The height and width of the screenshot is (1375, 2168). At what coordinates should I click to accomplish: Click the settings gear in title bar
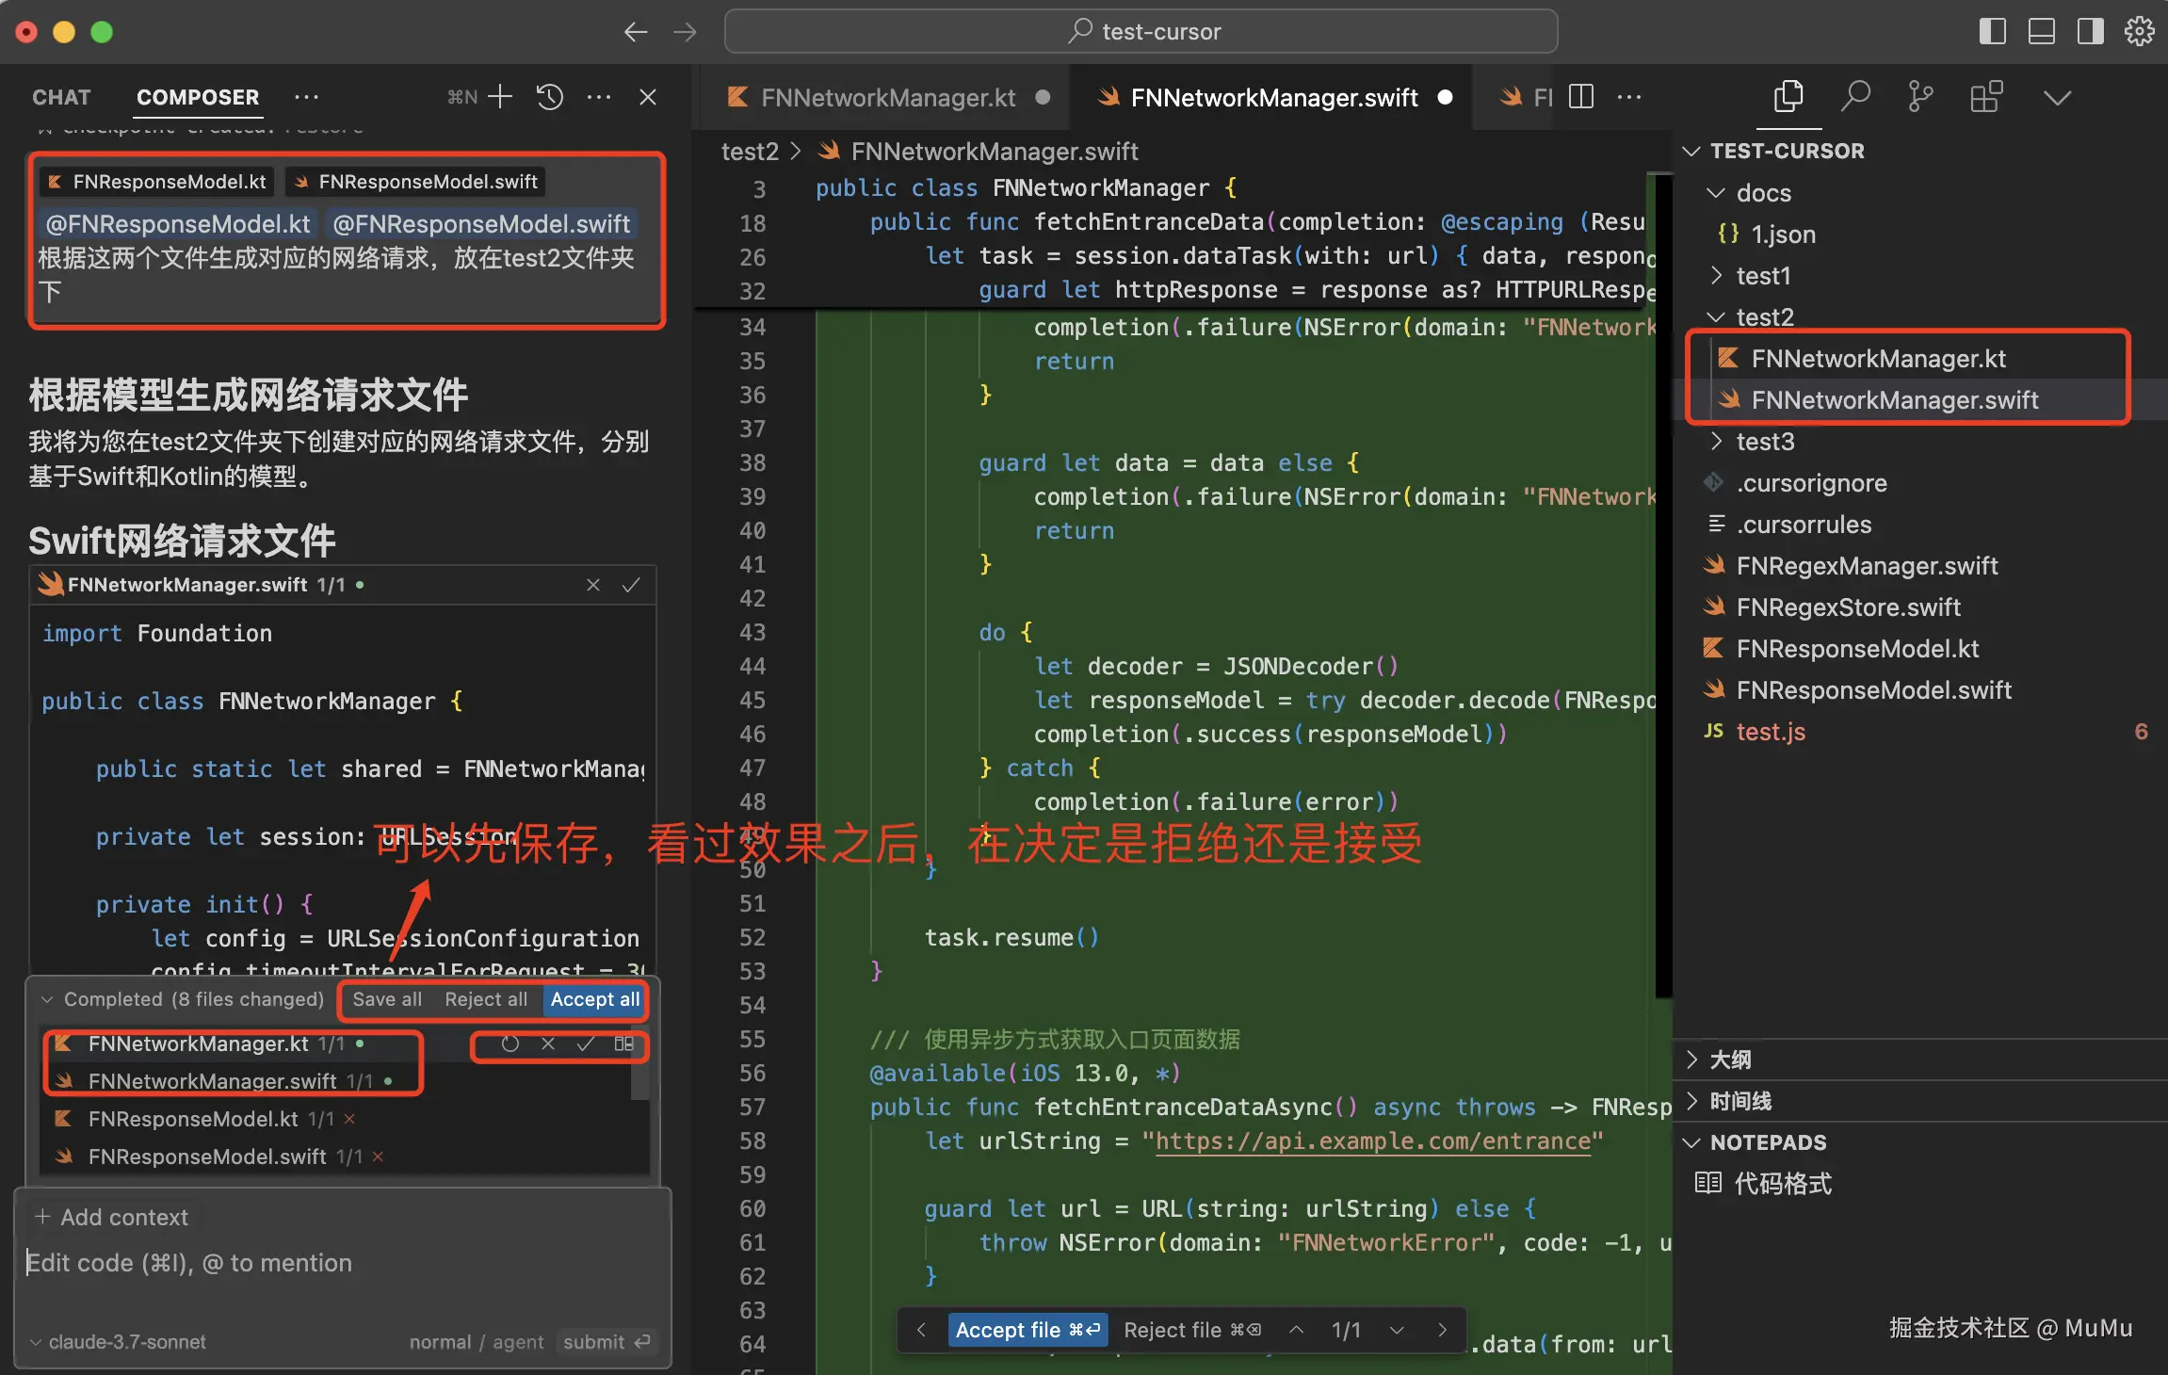[x=2139, y=31]
